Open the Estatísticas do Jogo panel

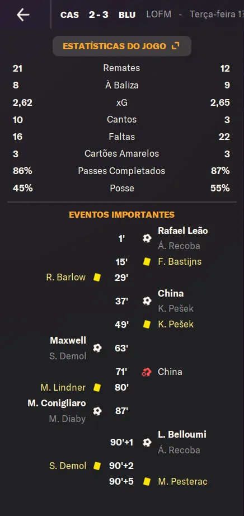click(122, 46)
